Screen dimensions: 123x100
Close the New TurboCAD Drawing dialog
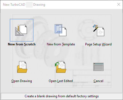[x=119, y=4]
